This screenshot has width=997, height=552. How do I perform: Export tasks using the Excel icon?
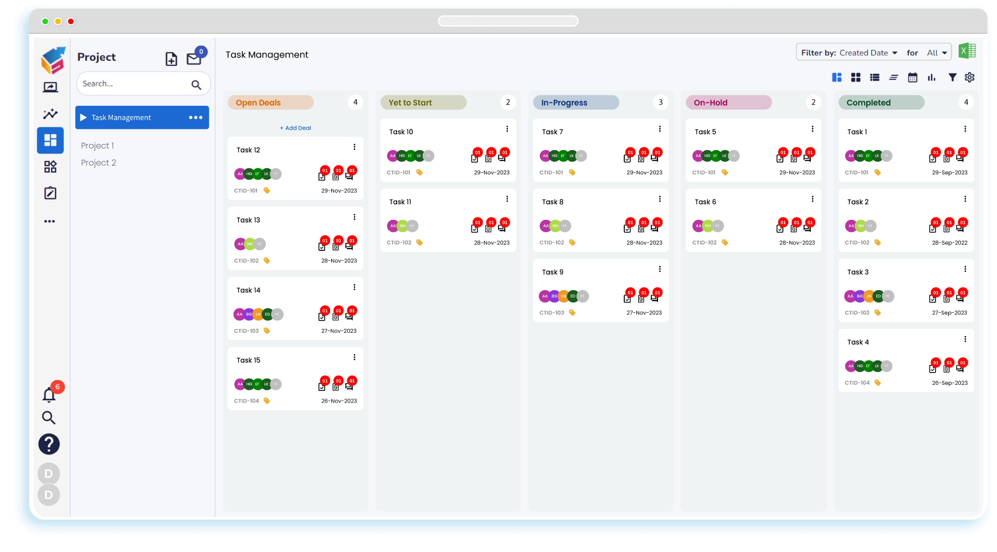point(968,50)
